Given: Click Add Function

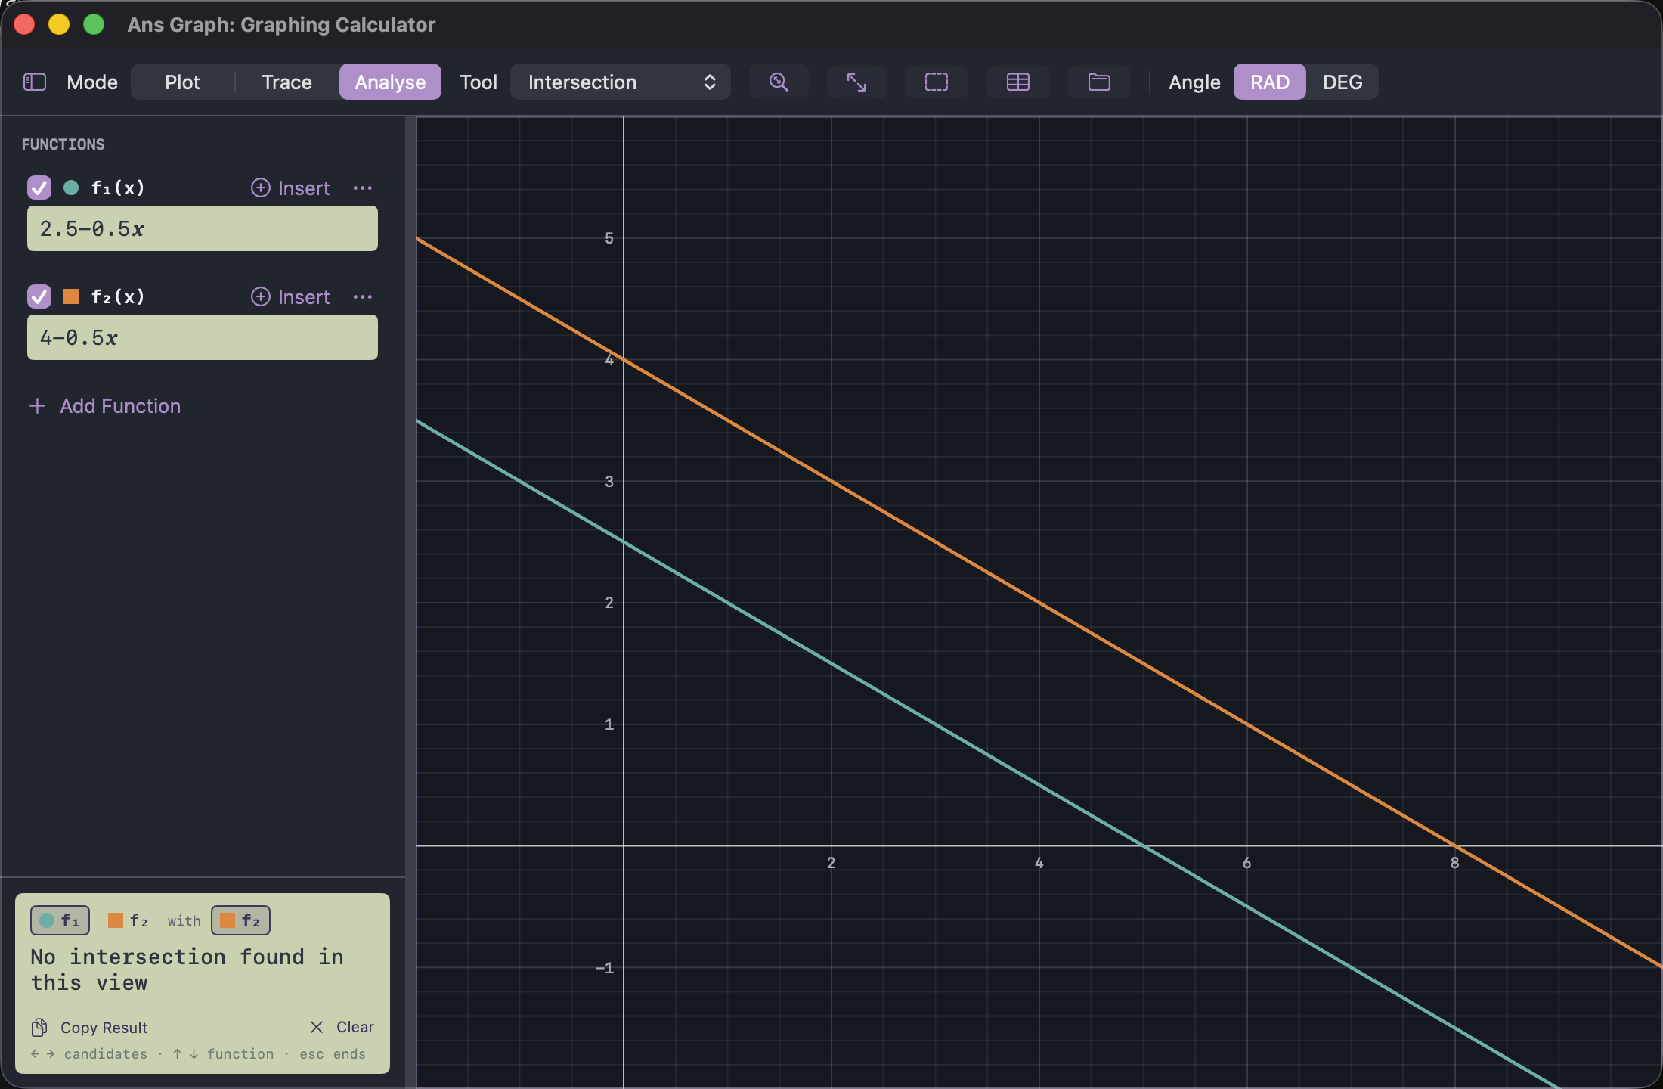Looking at the screenshot, I should (105, 406).
